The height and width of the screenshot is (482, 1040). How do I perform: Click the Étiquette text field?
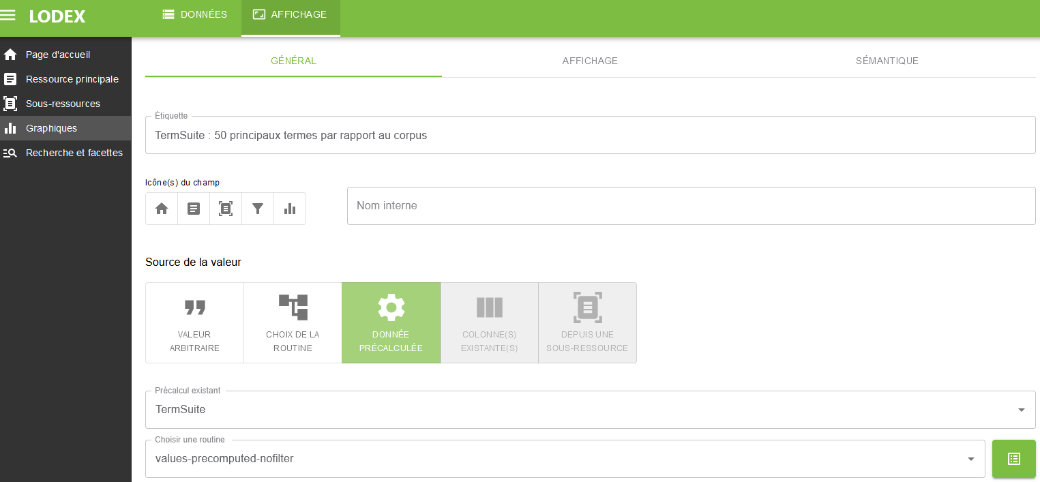[590, 135]
